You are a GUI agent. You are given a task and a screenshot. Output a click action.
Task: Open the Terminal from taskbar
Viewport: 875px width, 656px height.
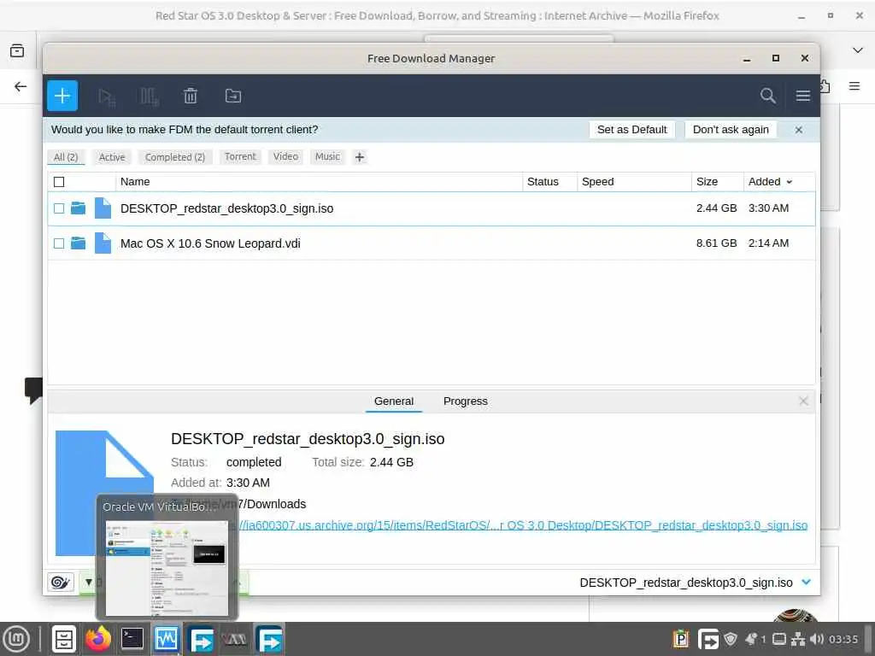point(132,639)
